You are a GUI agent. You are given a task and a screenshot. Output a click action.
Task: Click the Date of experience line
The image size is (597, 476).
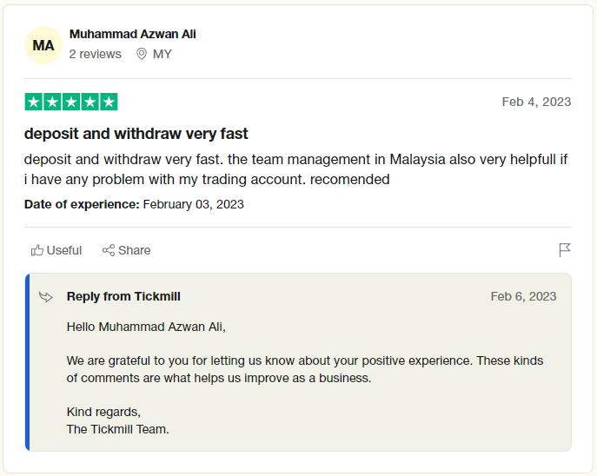click(134, 204)
